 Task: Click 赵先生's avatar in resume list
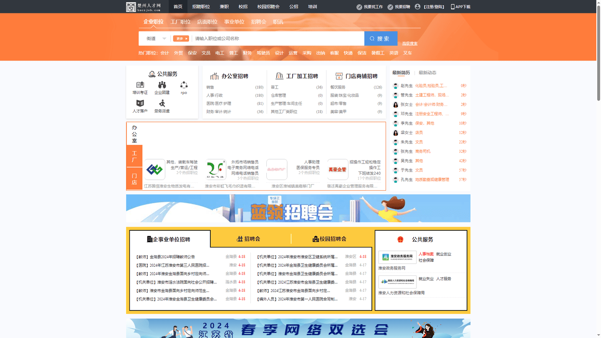396,86
